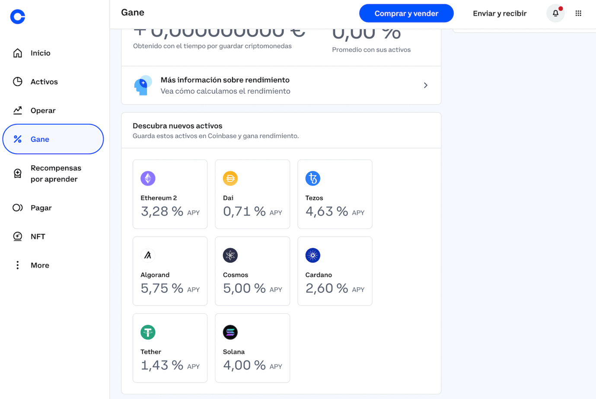
Task: Click the Tether coin icon
Action: click(148, 332)
